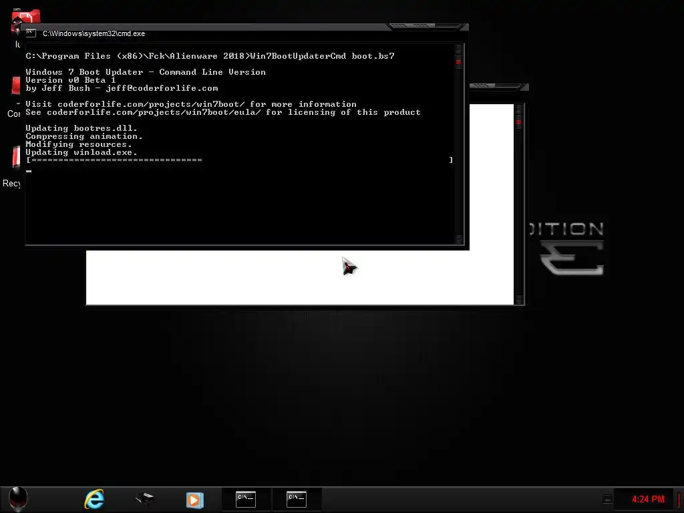Switch to second cmd taskbar button
Image resolution: width=684 pixels, height=513 pixels.
point(297,499)
